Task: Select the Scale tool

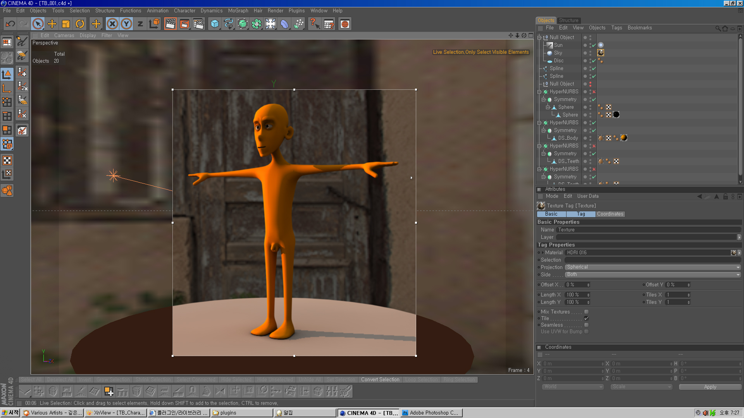Action: pyautogui.click(x=66, y=24)
